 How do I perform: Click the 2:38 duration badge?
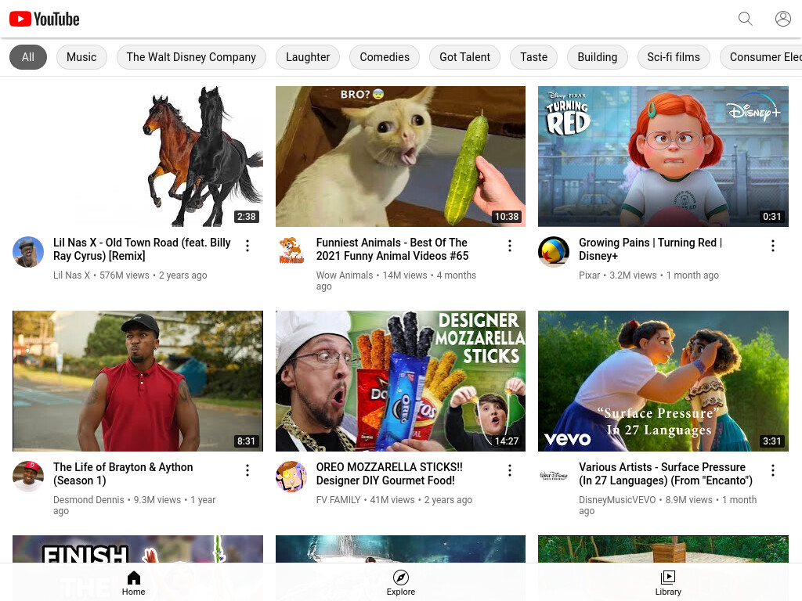pos(246,217)
